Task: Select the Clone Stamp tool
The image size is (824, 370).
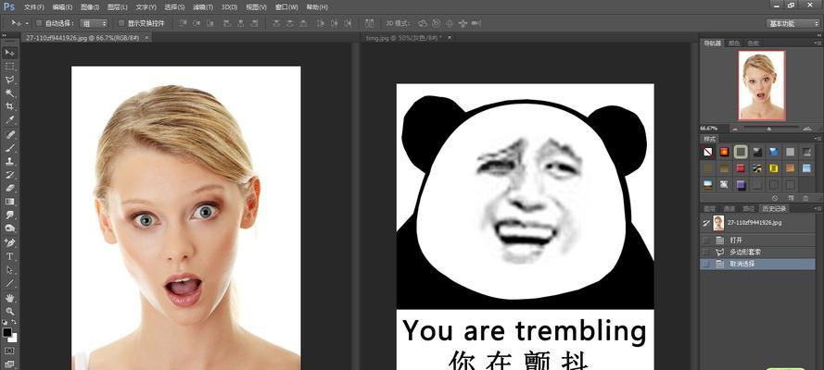Action: pos(9,162)
